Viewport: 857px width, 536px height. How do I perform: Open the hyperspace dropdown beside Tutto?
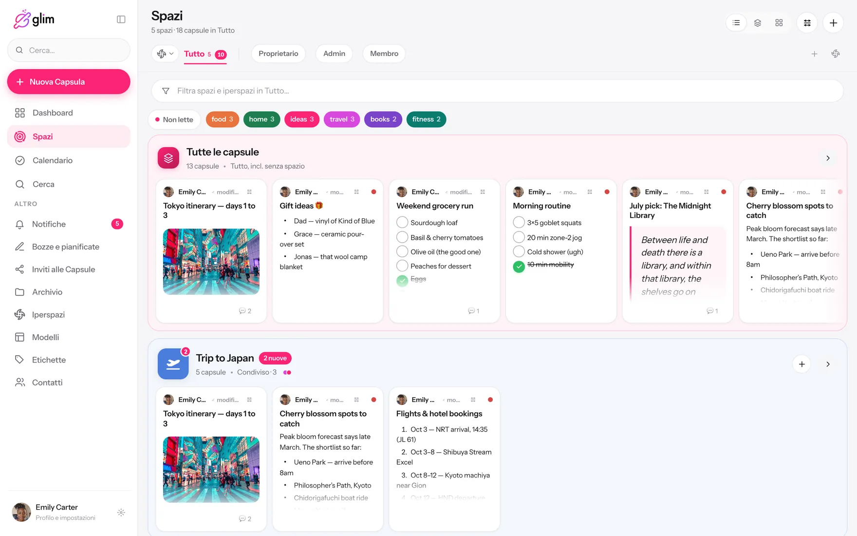tap(165, 54)
